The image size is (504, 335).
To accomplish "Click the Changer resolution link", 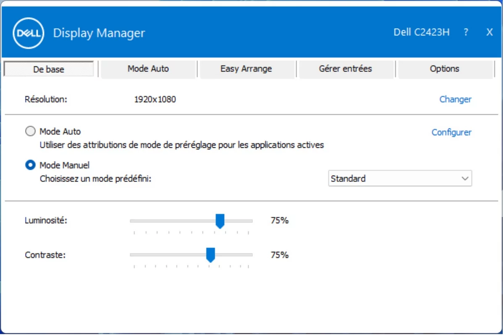I will tap(455, 99).
